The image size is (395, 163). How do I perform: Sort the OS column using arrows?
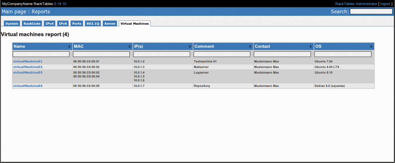(371, 46)
